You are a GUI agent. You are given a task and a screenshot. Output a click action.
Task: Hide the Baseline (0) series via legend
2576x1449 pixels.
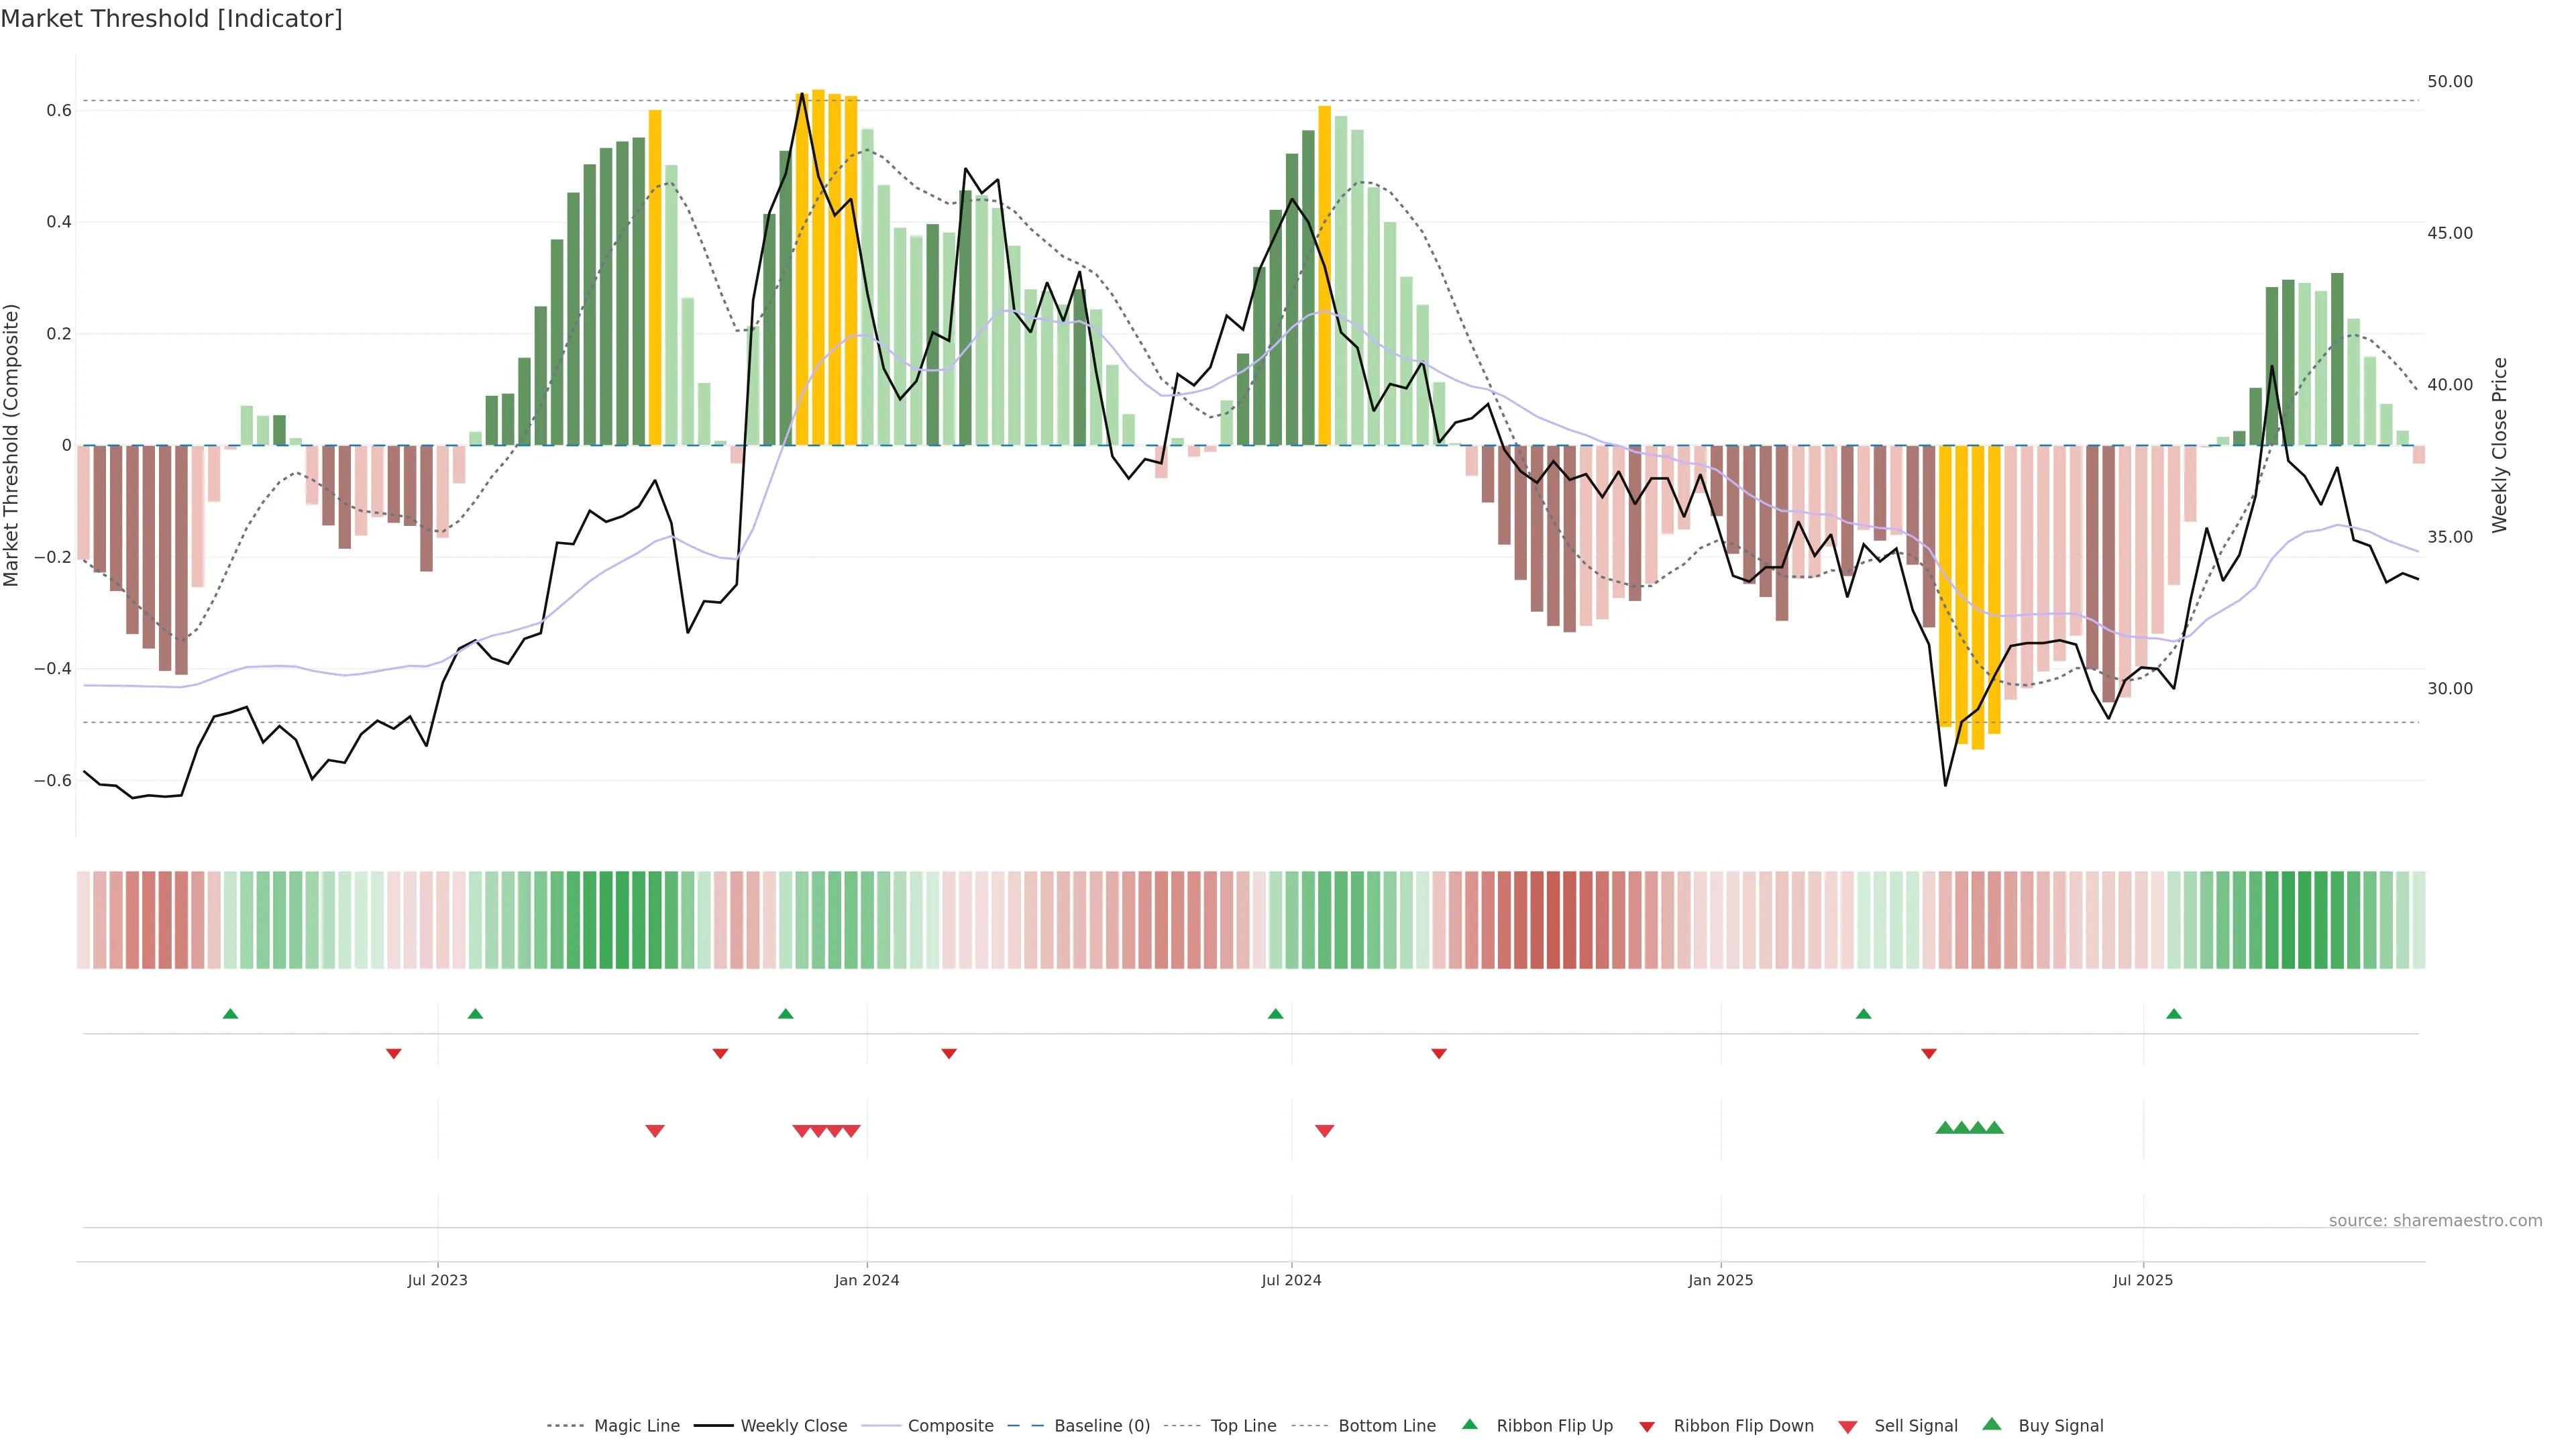point(1101,1425)
